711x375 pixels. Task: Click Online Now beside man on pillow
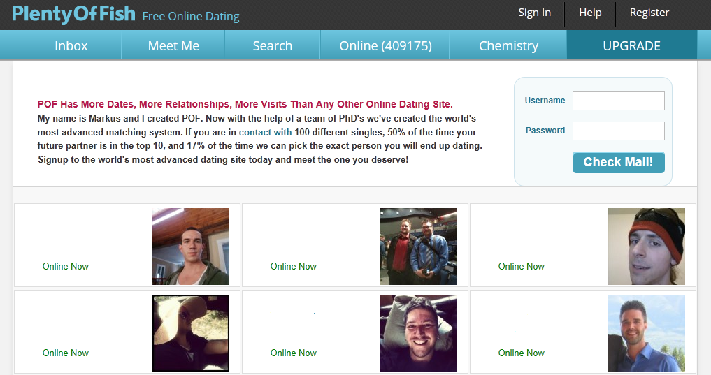coord(294,353)
